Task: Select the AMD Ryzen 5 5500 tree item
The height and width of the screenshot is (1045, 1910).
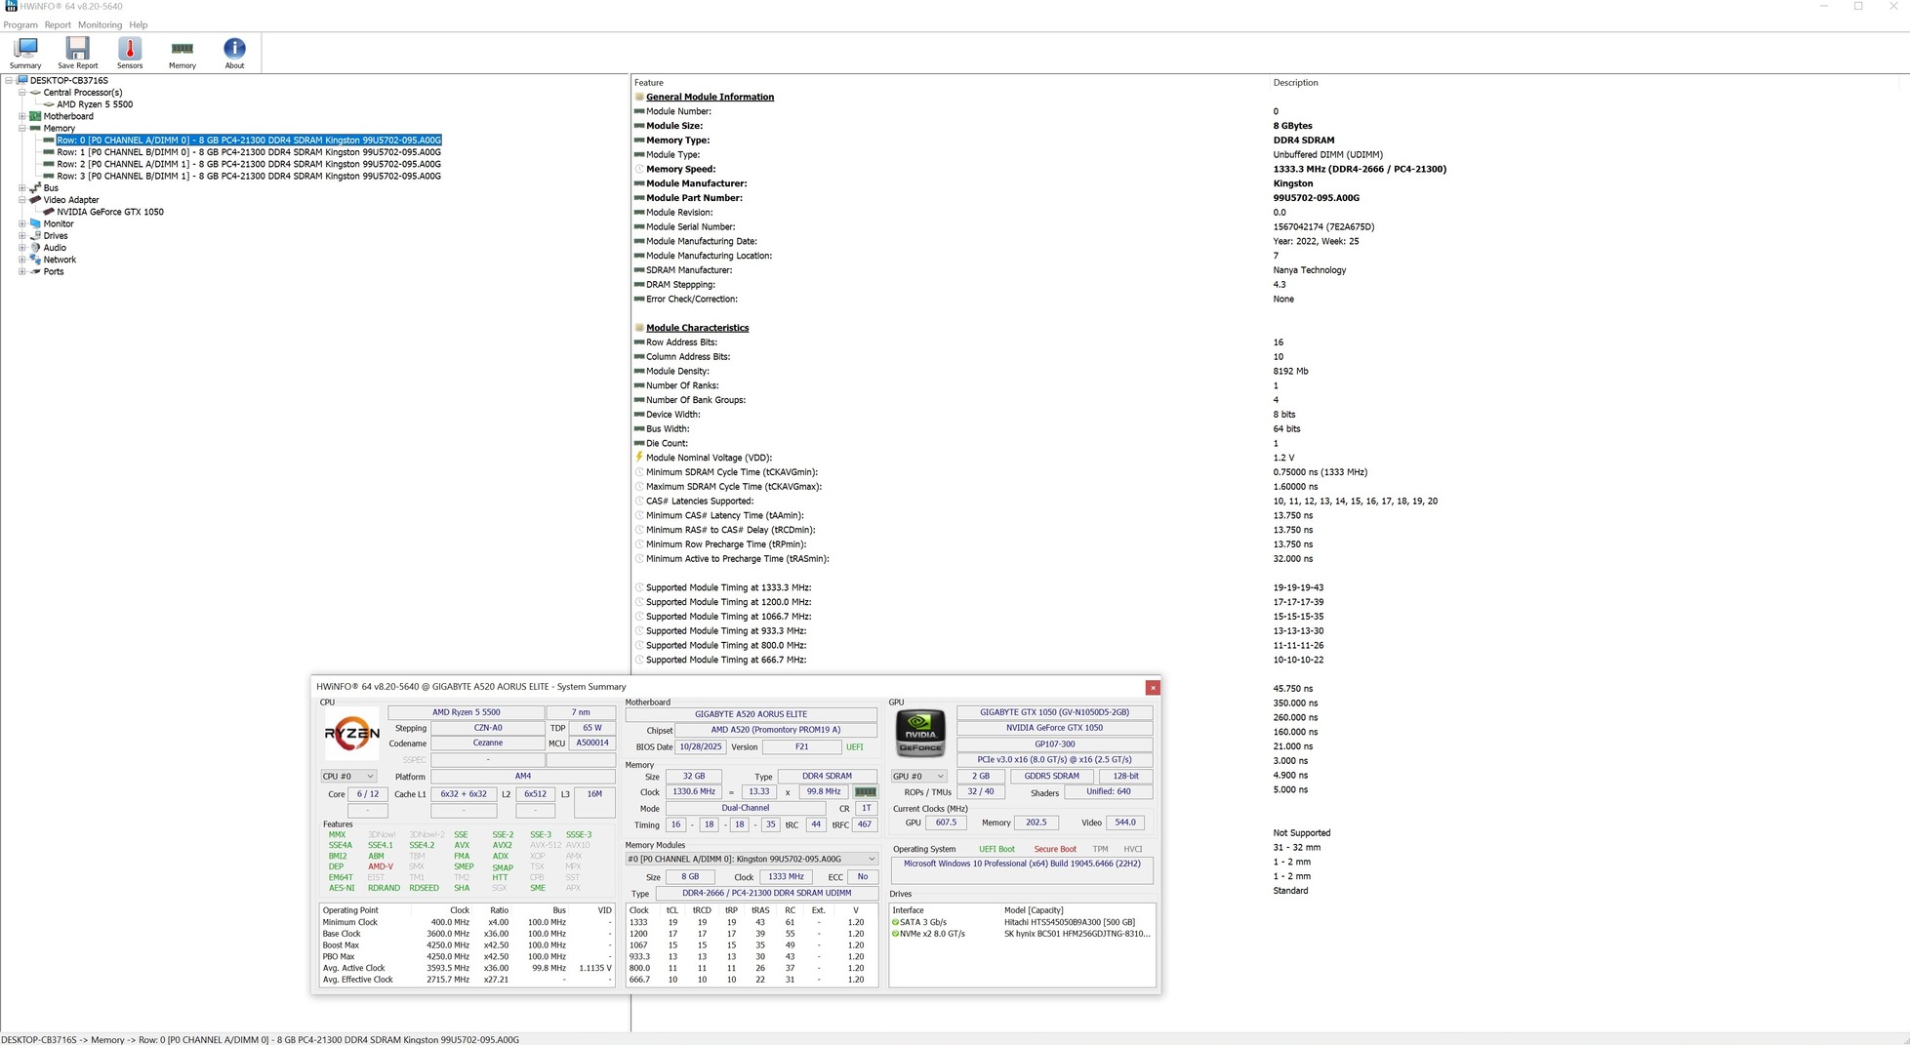Action: pyautogui.click(x=95, y=104)
